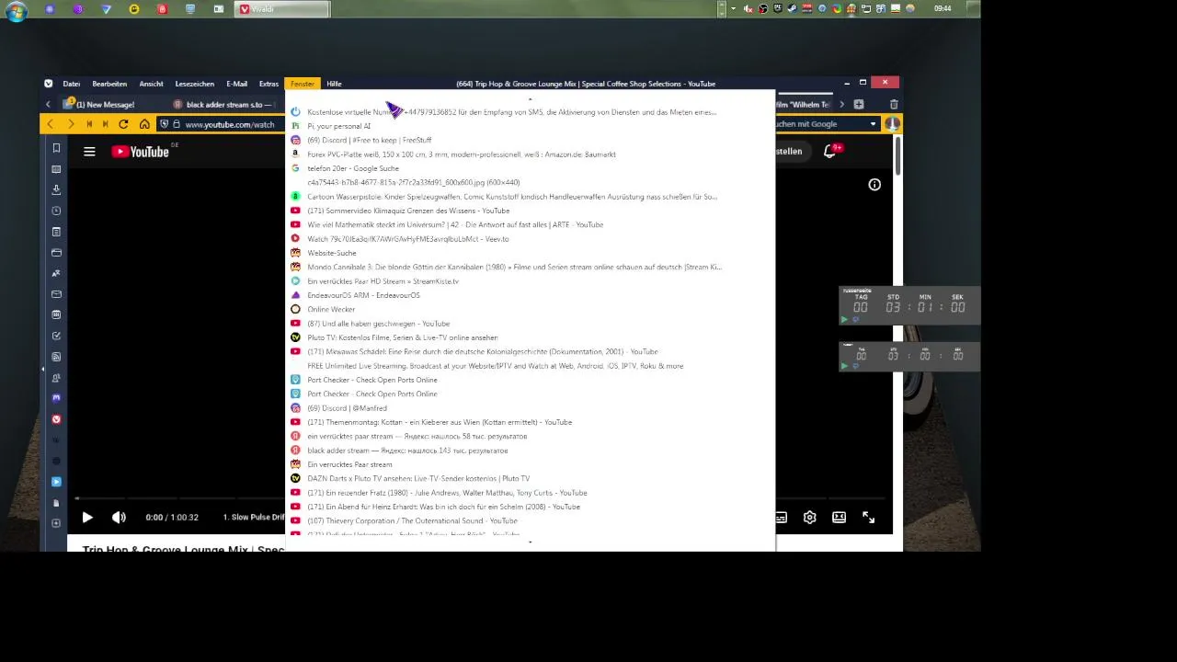
Task: Mute the YouTube video volume
Action: pyautogui.click(x=119, y=518)
